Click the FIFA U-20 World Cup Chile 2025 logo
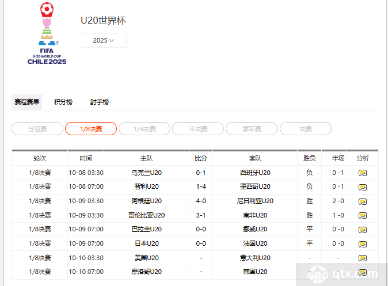Screen dimensions: 388x286 coord(47,33)
